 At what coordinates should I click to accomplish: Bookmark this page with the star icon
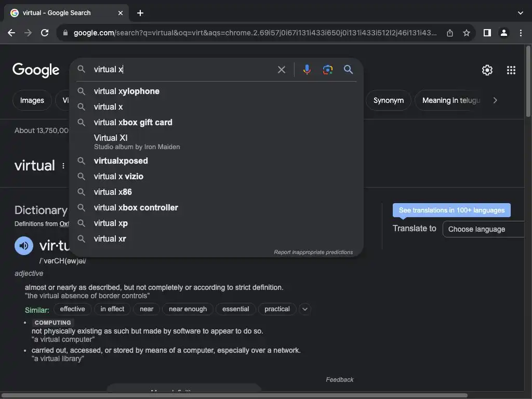pyautogui.click(x=467, y=33)
